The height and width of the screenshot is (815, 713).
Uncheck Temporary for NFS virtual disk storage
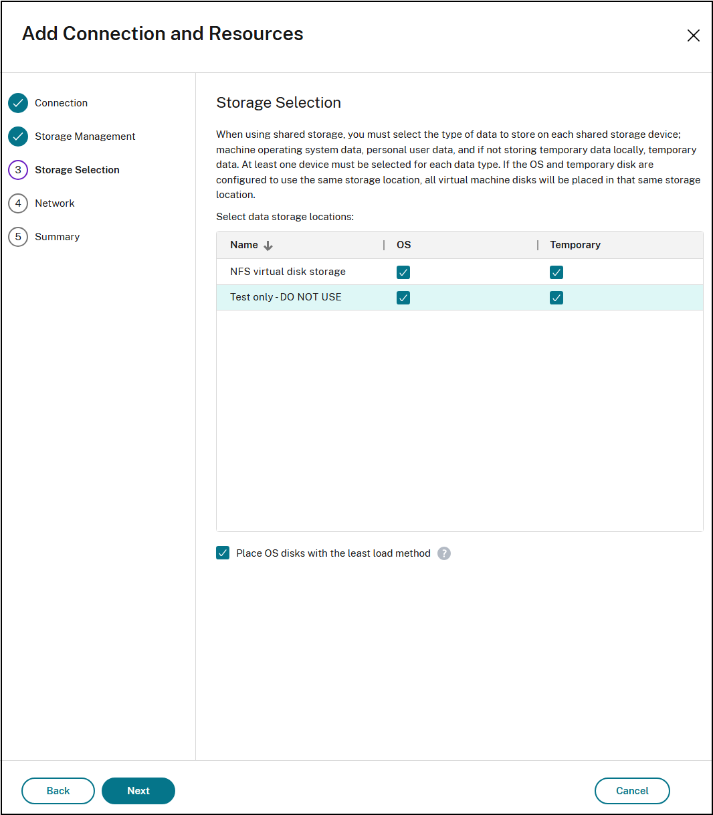click(556, 272)
